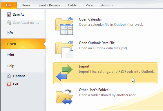Click the Import title text
Viewport: 163px width, 111px height.
[x=84, y=66]
